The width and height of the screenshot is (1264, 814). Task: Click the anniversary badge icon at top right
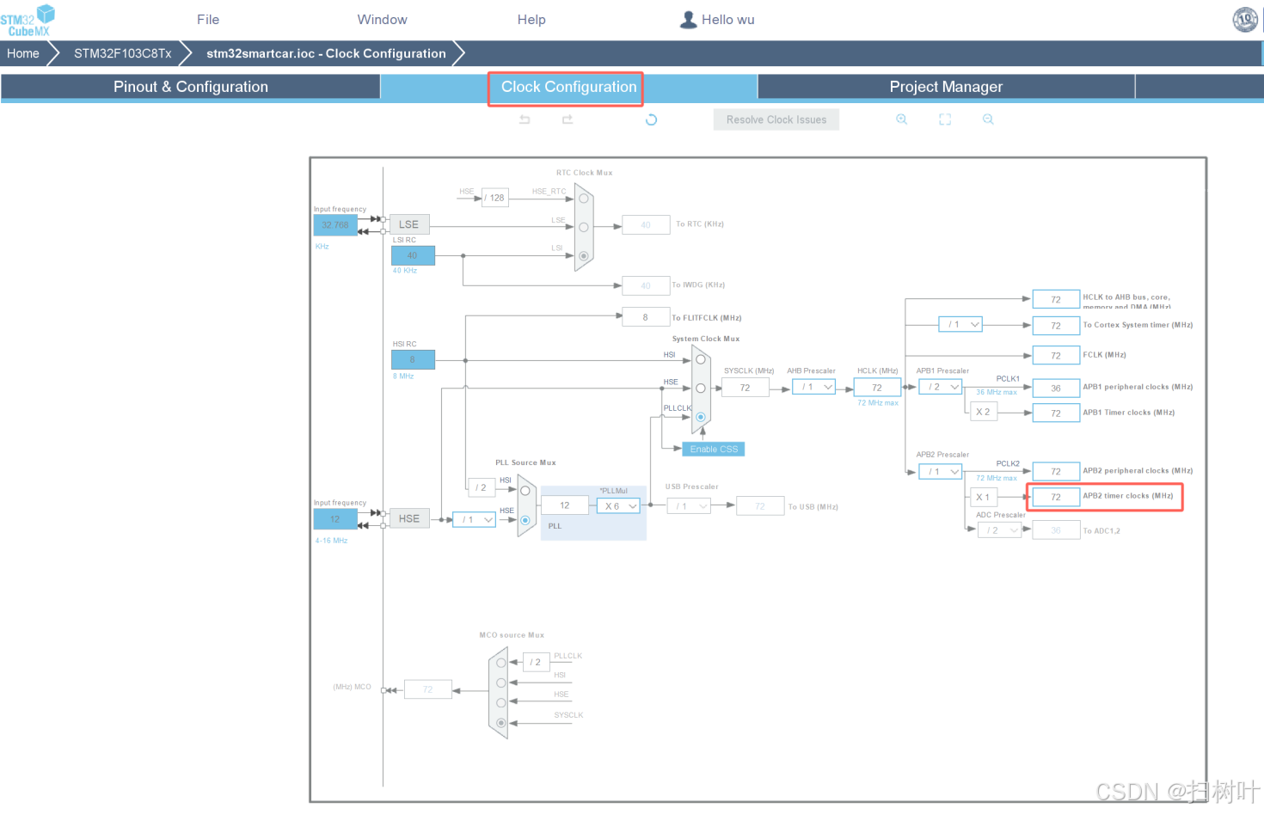tap(1245, 19)
